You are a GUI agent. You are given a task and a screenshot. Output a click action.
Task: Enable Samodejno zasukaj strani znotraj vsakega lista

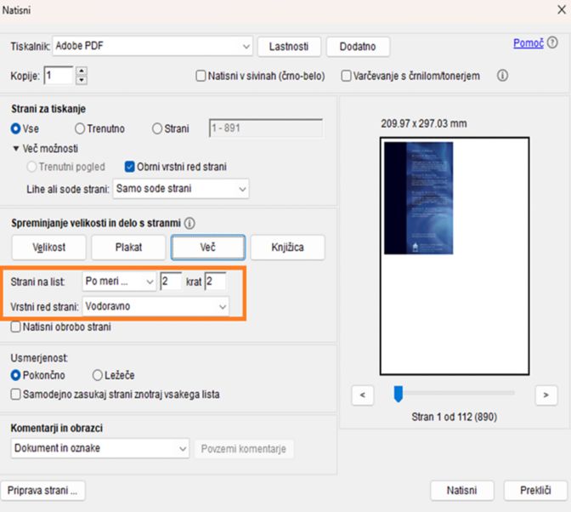point(15,395)
